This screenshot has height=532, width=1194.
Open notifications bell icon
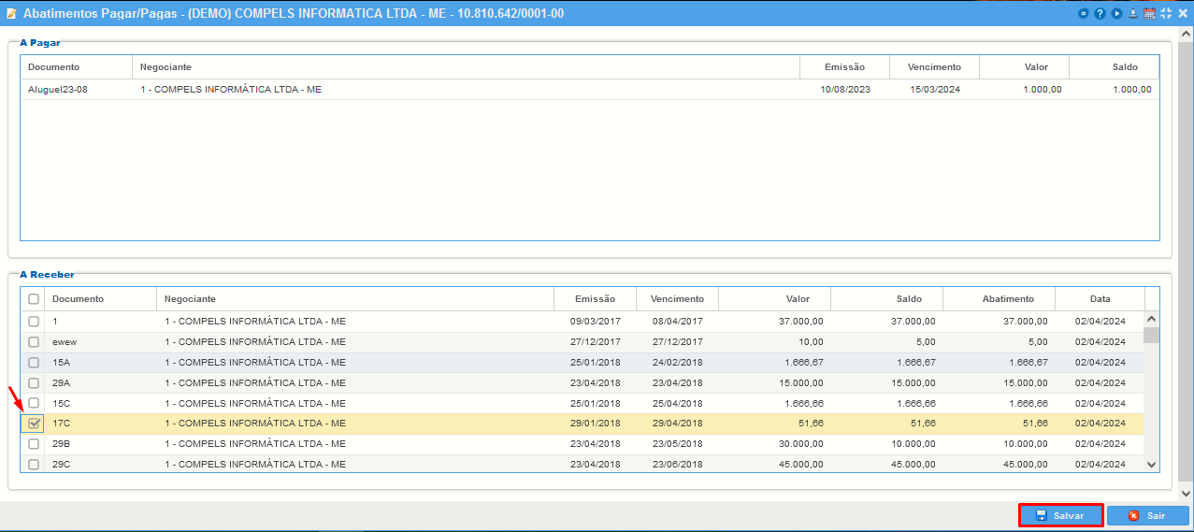point(1133,14)
